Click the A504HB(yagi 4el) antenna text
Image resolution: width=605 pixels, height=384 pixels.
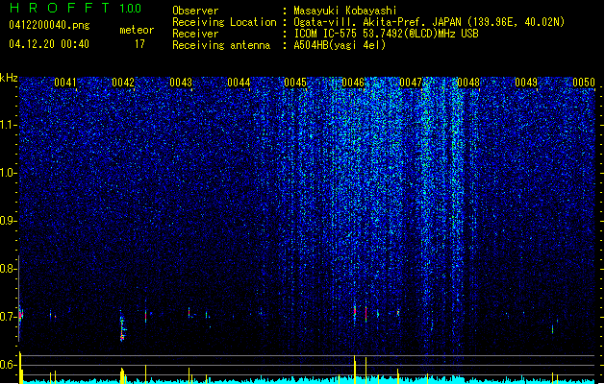[340, 45]
